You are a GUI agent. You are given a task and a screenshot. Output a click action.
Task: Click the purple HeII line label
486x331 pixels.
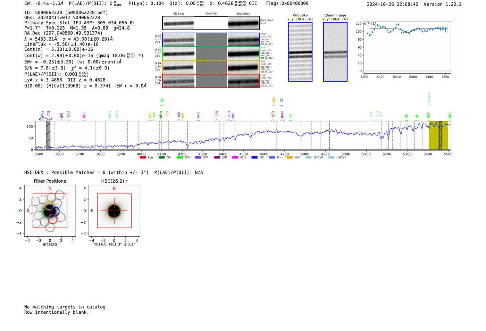(282, 115)
